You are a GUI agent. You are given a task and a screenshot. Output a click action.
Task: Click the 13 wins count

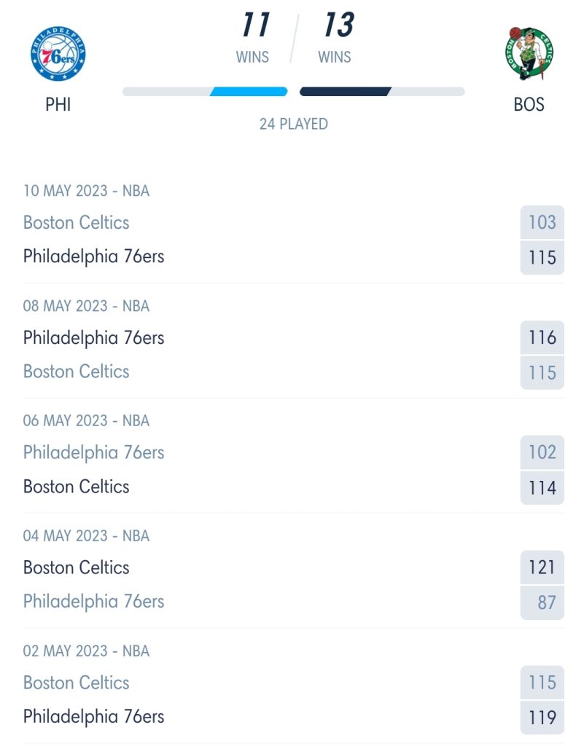pyautogui.click(x=339, y=25)
